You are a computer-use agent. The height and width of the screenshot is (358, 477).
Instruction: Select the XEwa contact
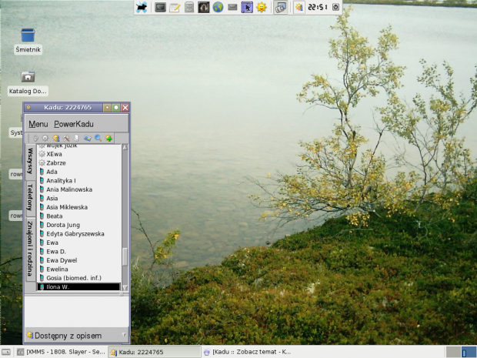(x=79, y=154)
